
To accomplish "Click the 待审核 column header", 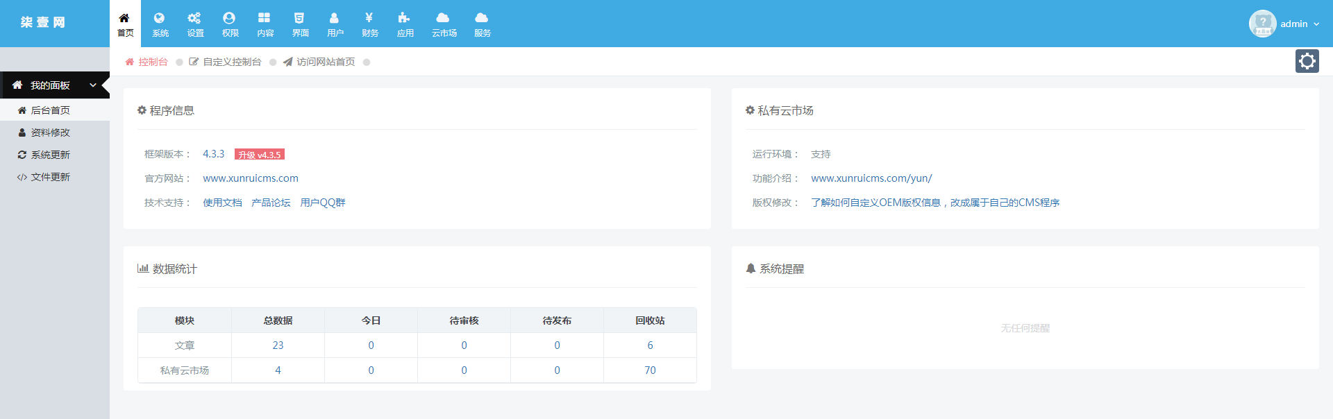I will click(464, 320).
